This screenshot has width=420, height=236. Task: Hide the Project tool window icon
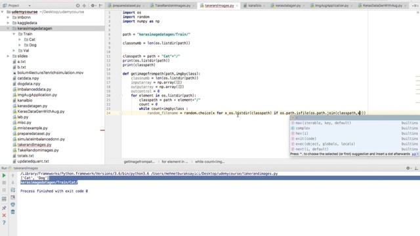pyautogui.click(x=100, y=5)
